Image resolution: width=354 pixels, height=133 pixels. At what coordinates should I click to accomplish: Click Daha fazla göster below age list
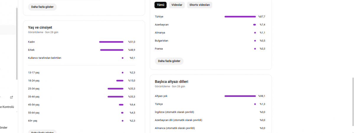pyautogui.click(x=42, y=132)
